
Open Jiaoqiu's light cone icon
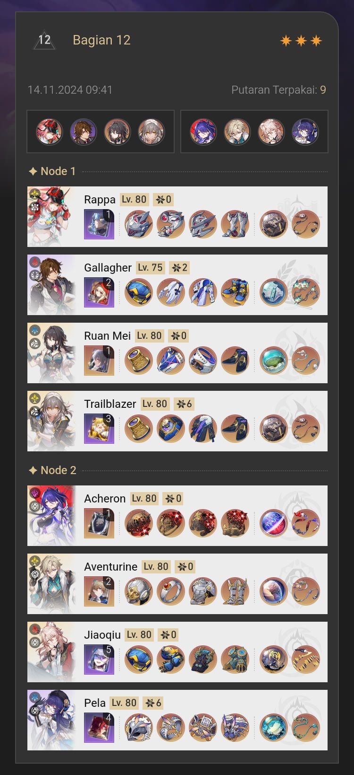pos(99,660)
